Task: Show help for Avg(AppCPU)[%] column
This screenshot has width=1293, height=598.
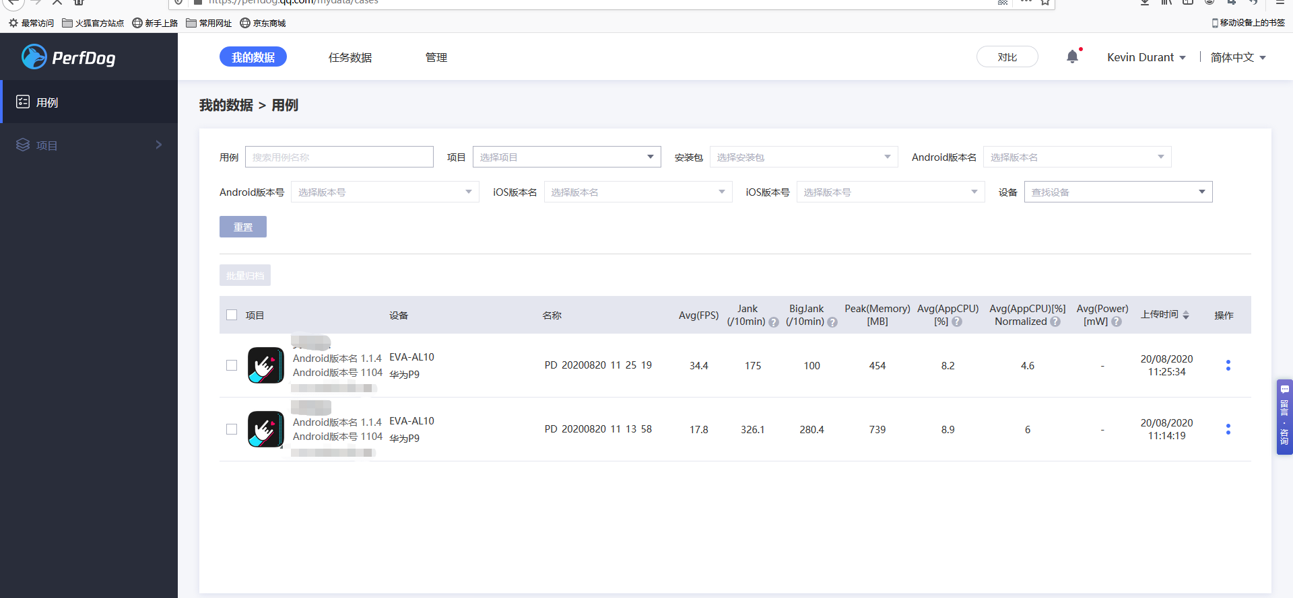Action: tap(957, 322)
